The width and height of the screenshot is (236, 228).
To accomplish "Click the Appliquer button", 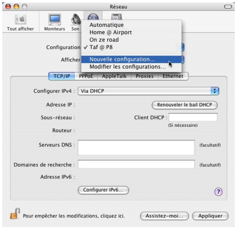I will 210,216.
